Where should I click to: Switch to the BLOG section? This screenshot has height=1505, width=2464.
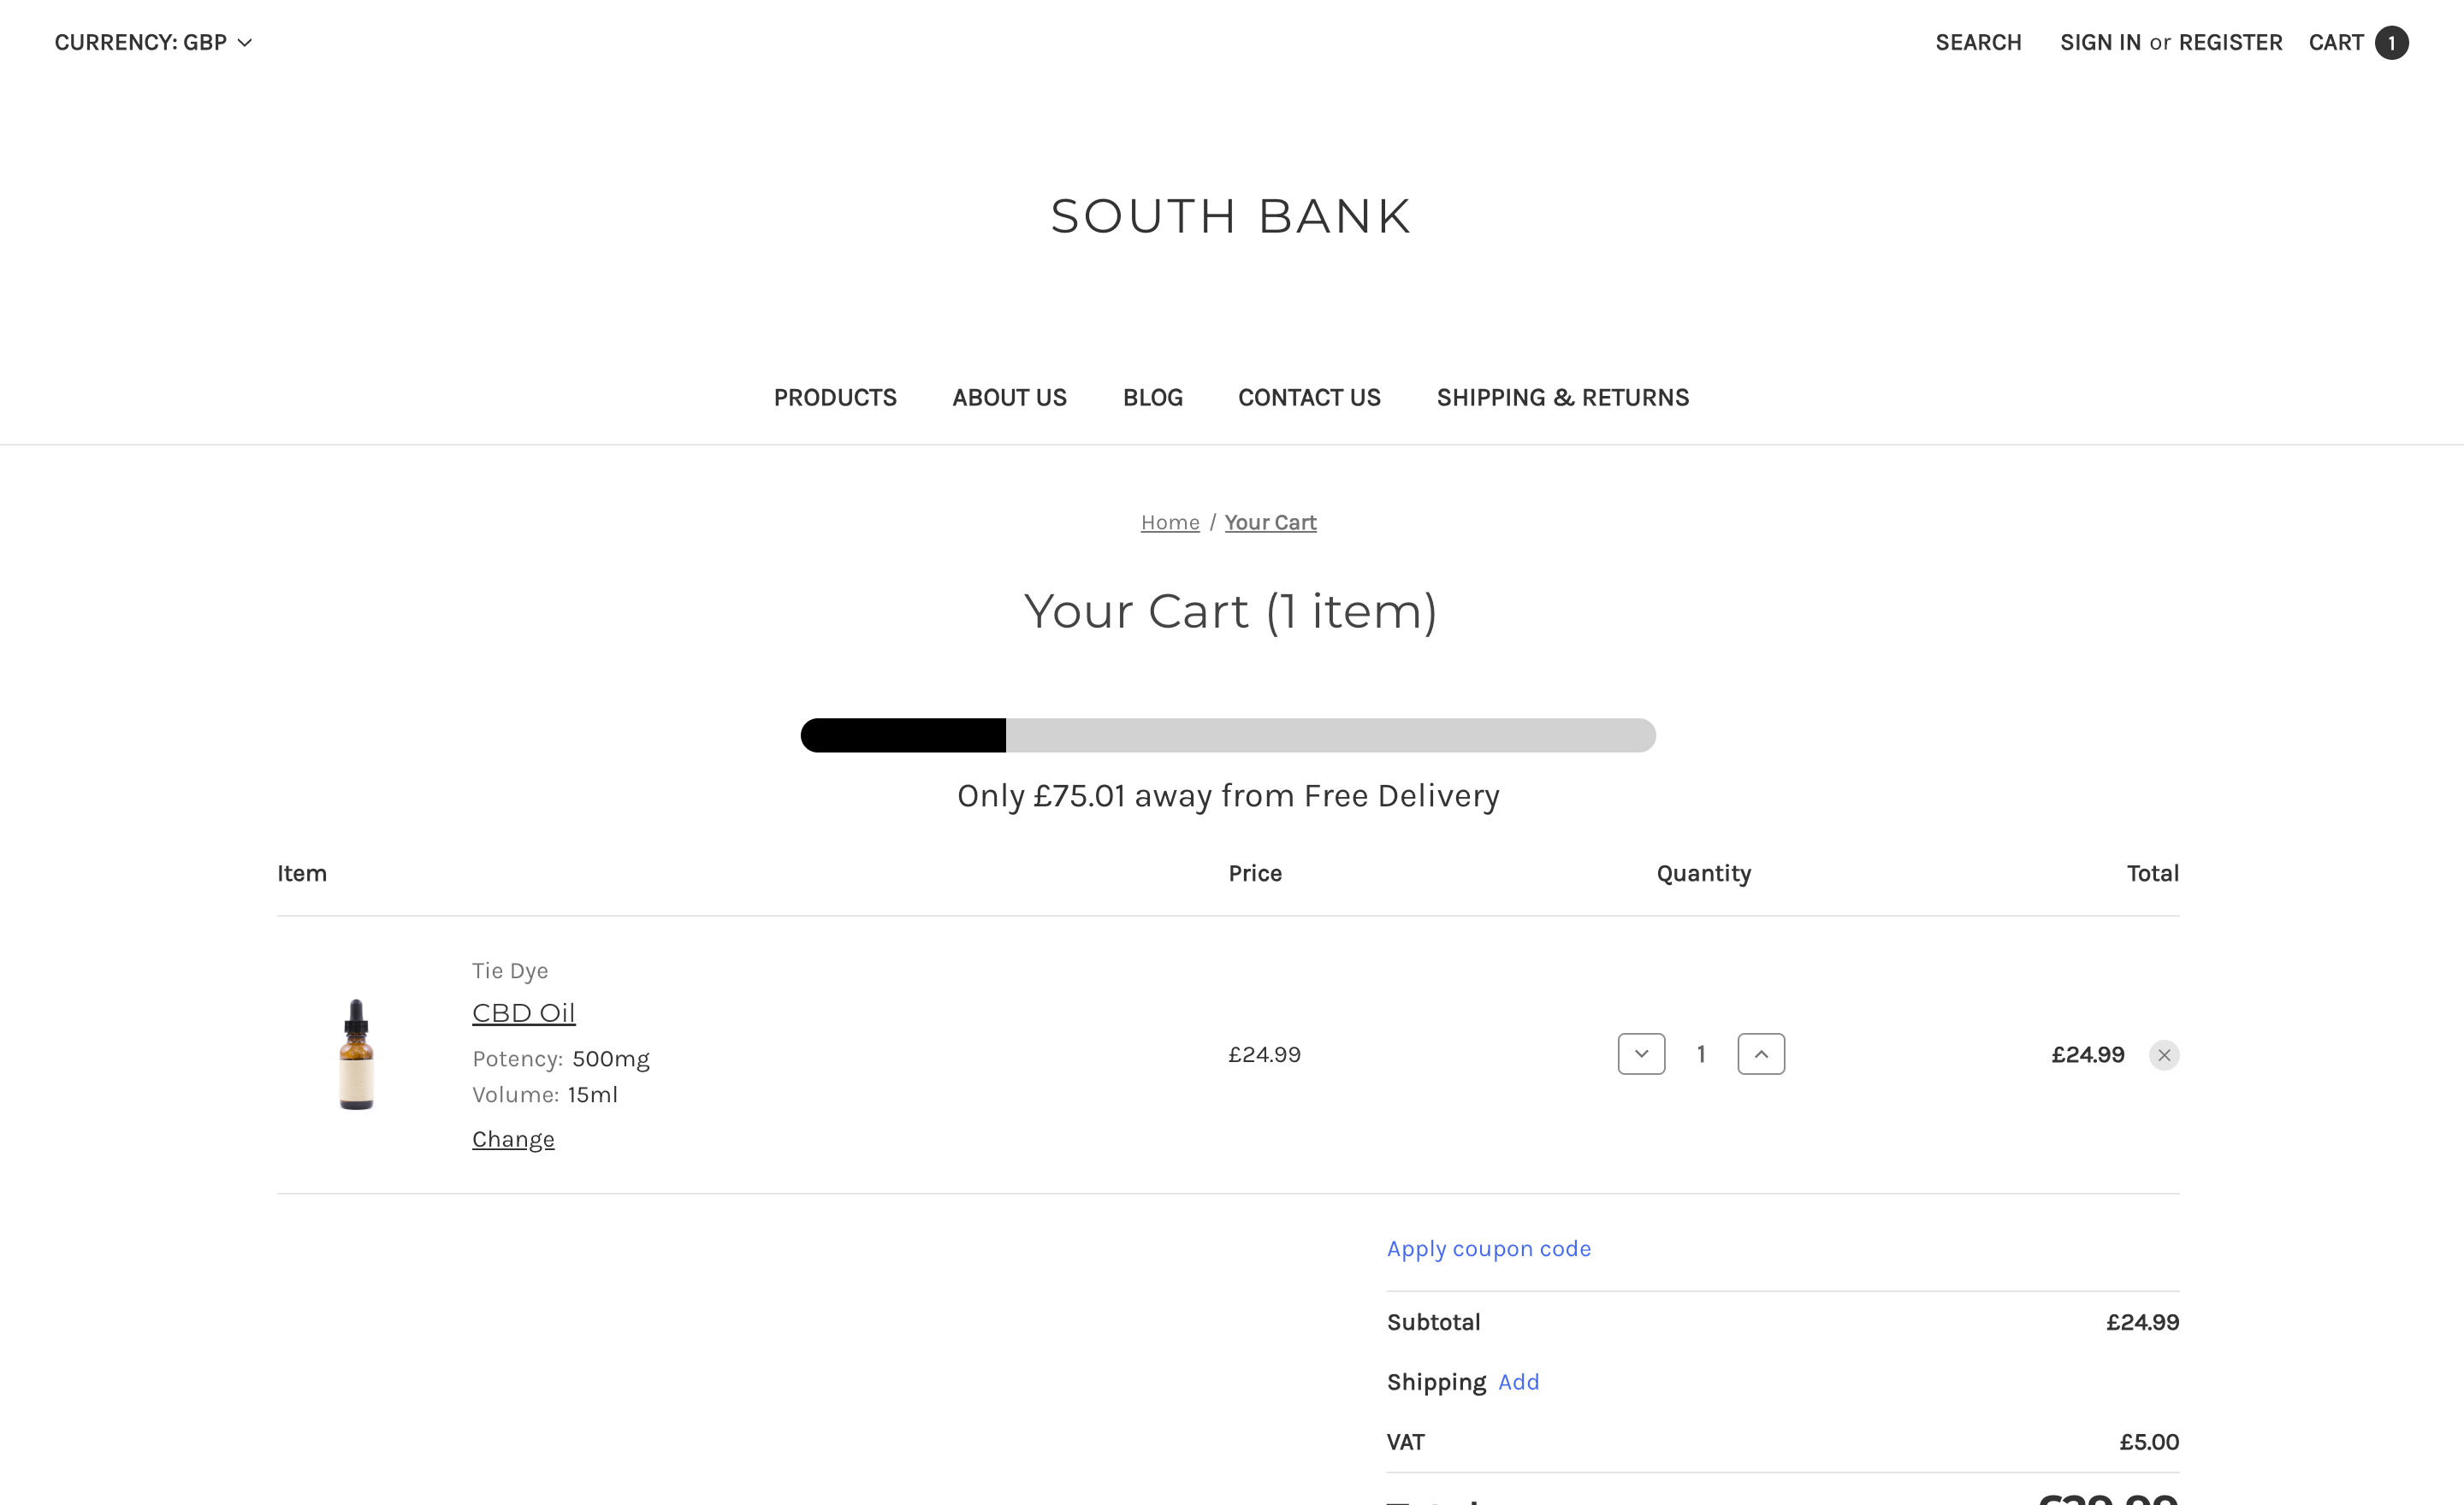click(x=1152, y=397)
